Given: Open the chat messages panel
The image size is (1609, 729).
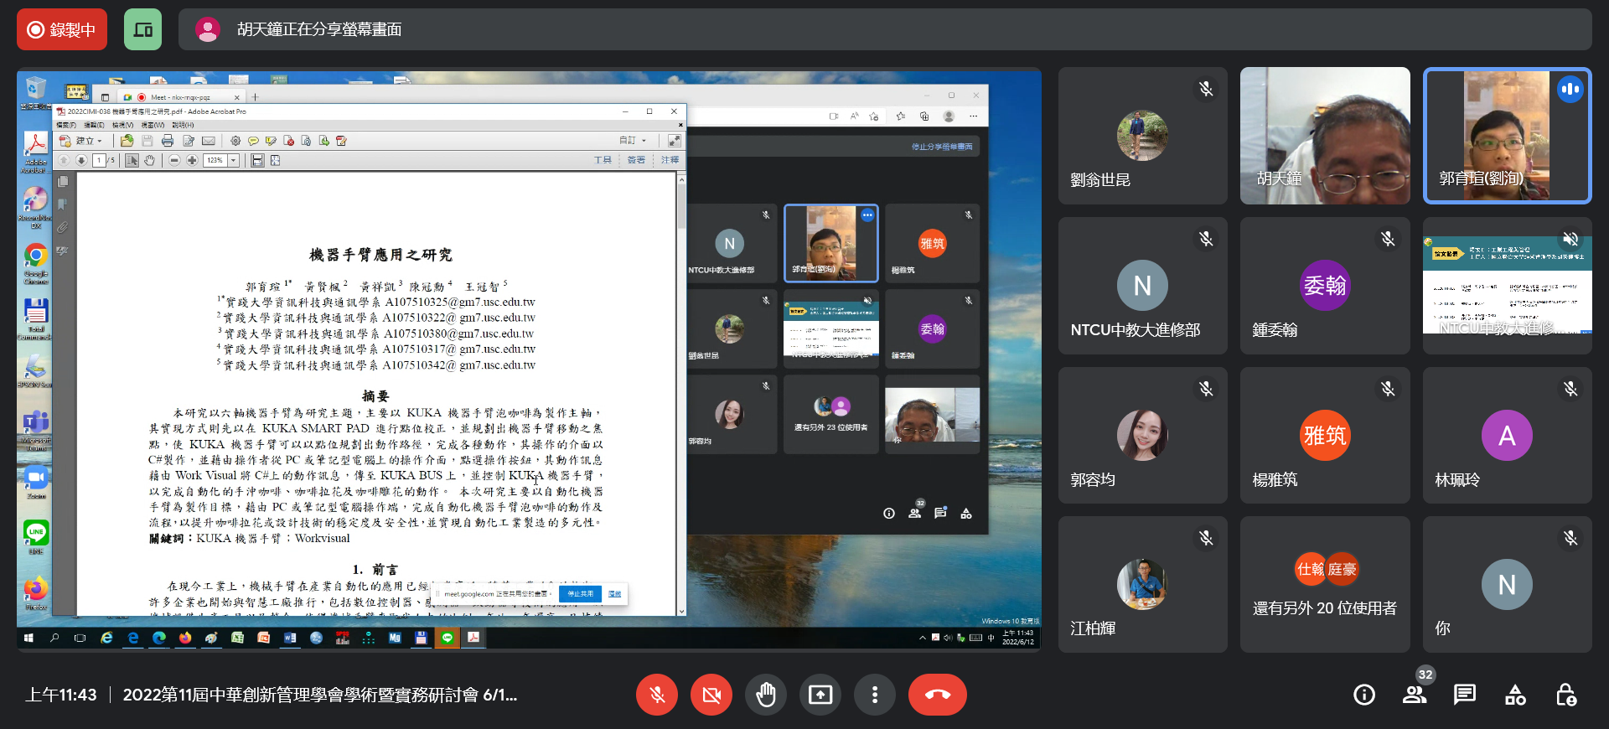Looking at the screenshot, I should [x=1464, y=695].
